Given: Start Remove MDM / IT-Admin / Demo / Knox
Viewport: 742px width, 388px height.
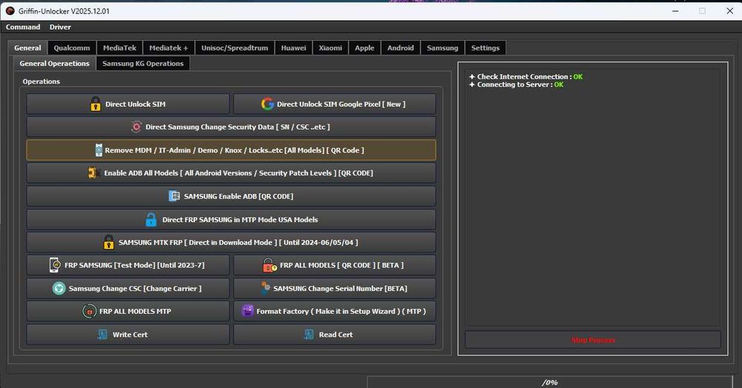Looking at the screenshot, I should point(231,150).
